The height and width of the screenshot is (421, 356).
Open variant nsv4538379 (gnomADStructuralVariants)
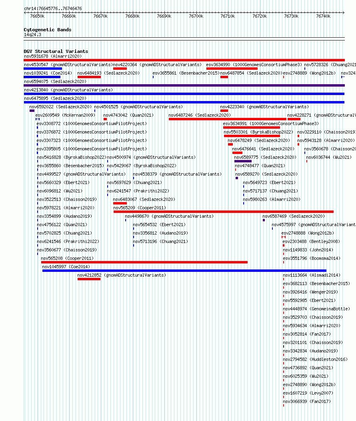[x=177, y=174]
